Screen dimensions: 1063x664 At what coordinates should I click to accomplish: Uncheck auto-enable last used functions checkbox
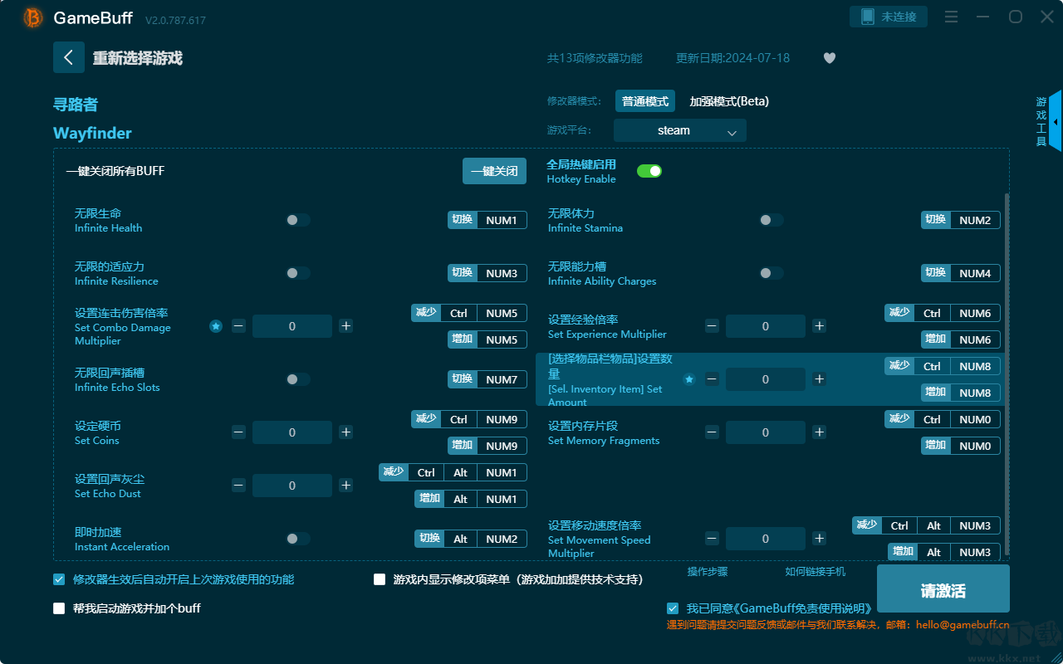tap(59, 579)
